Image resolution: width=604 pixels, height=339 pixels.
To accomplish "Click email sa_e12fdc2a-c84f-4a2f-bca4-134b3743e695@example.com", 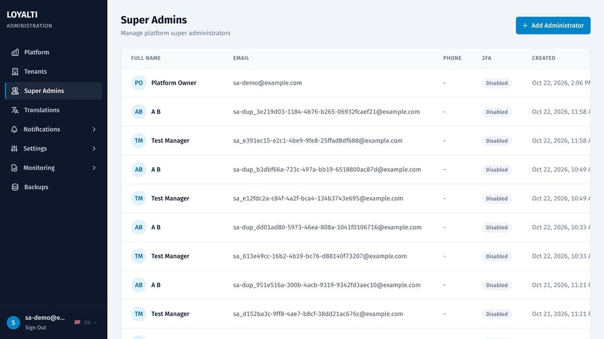I will pos(318,198).
